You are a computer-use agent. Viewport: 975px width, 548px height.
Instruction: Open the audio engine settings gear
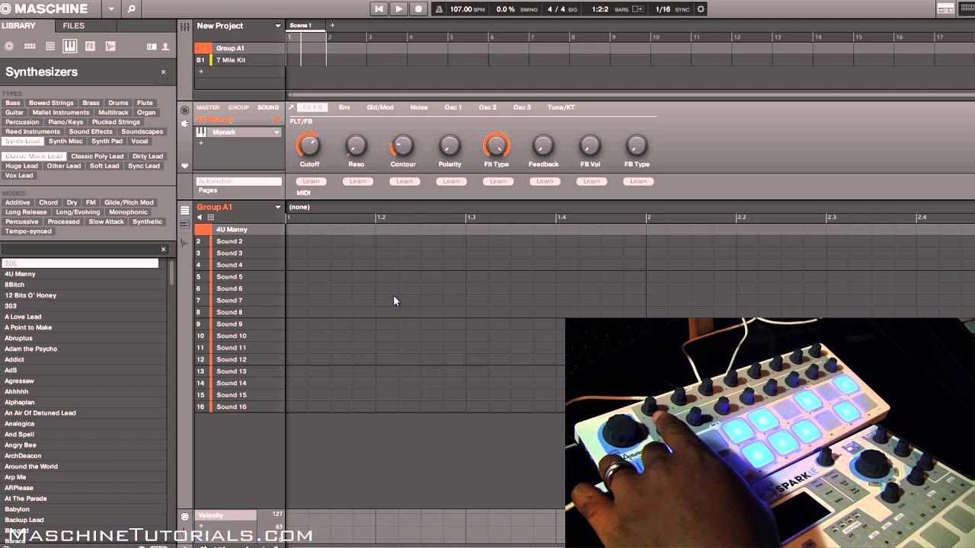point(701,9)
